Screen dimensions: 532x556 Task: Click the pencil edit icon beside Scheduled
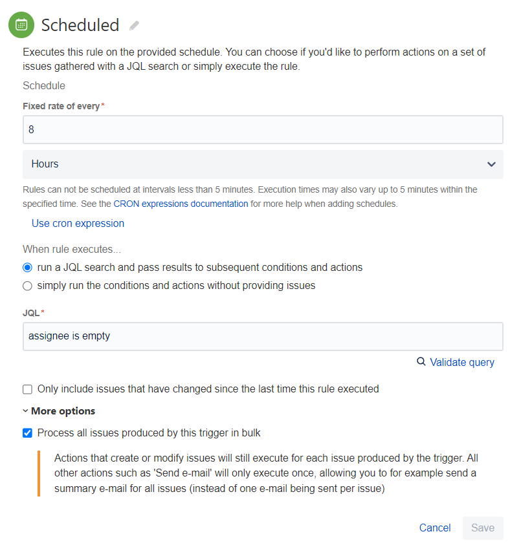point(134,26)
